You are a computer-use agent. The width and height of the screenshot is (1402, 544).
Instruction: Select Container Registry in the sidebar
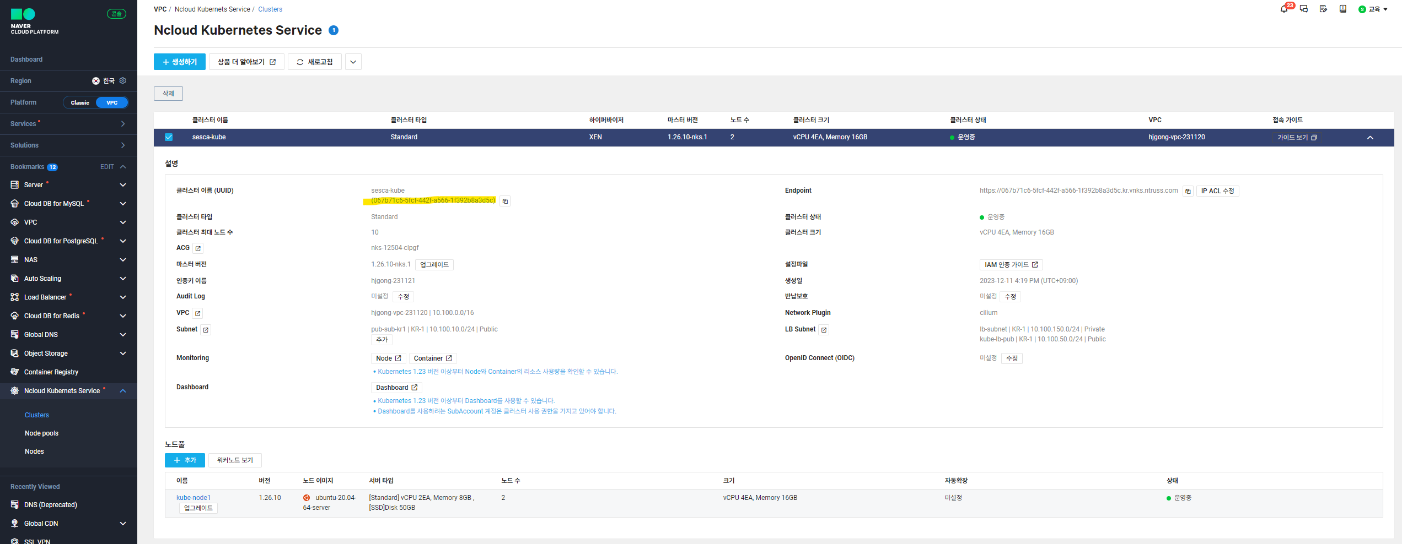51,372
